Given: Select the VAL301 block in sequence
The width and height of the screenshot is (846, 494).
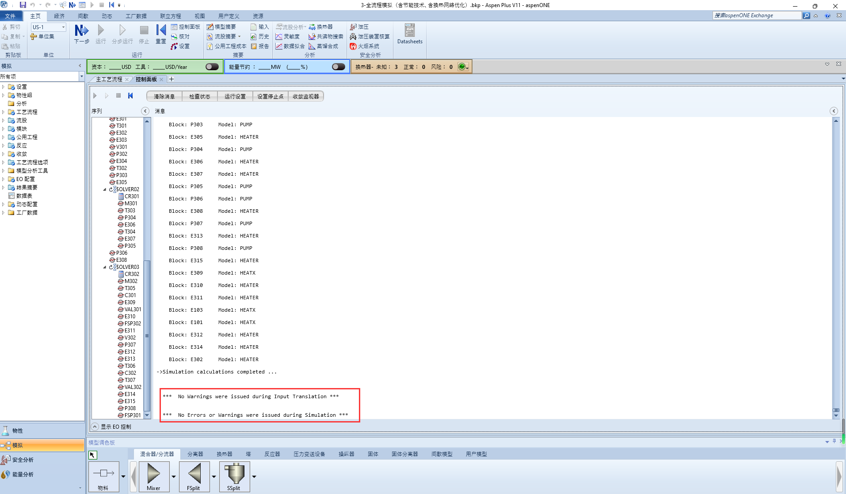Looking at the screenshot, I should pos(130,309).
